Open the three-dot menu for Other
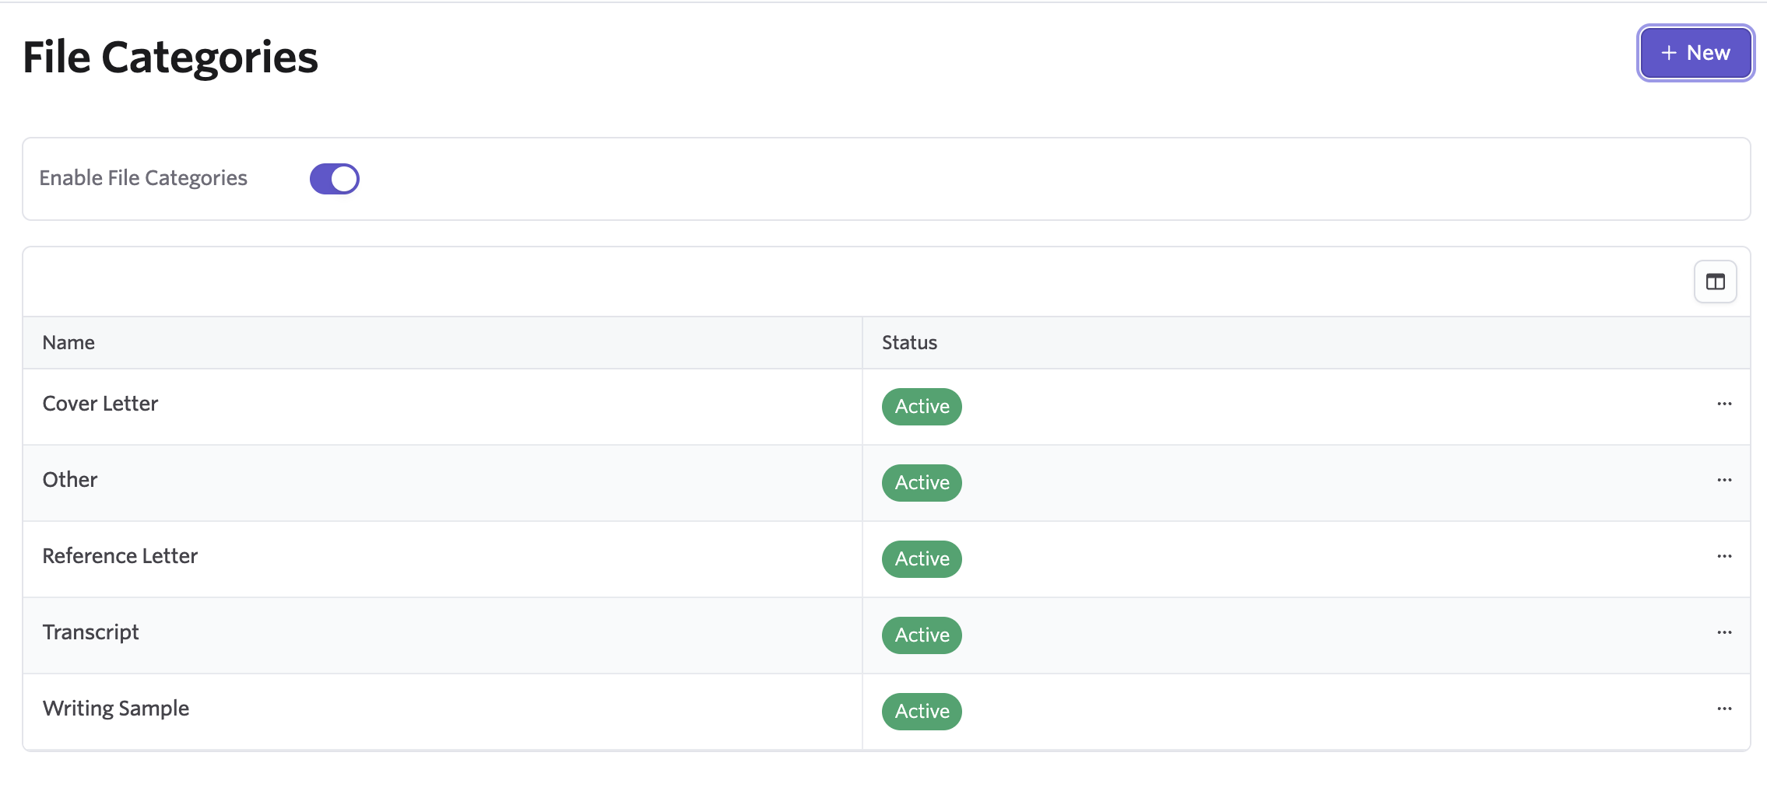Image resolution: width=1767 pixels, height=798 pixels. (x=1724, y=480)
